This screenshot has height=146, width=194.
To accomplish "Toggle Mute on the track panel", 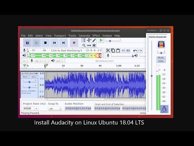I will (25, 77).
